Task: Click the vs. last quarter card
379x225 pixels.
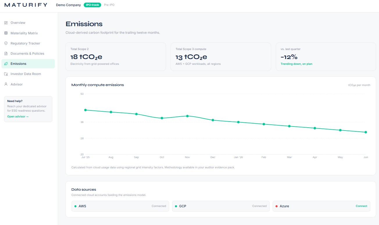Action: click(x=326, y=57)
